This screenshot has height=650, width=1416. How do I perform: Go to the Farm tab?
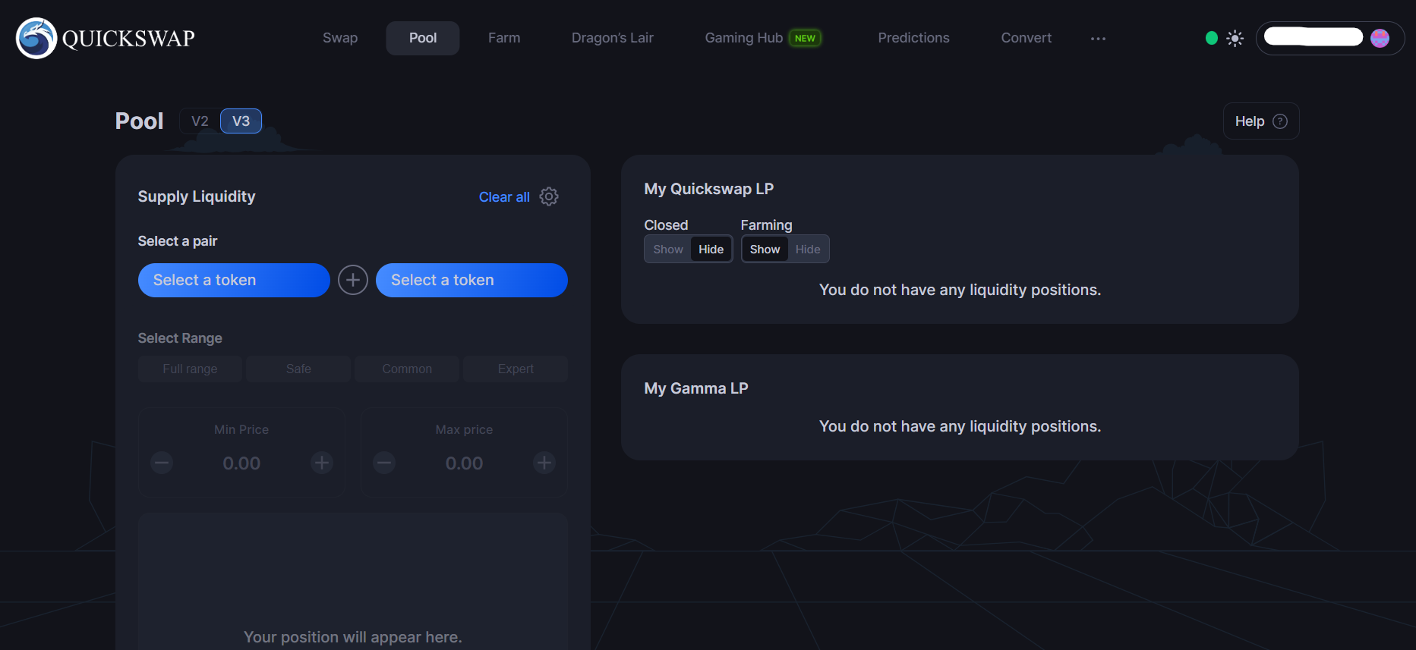click(504, 38)
